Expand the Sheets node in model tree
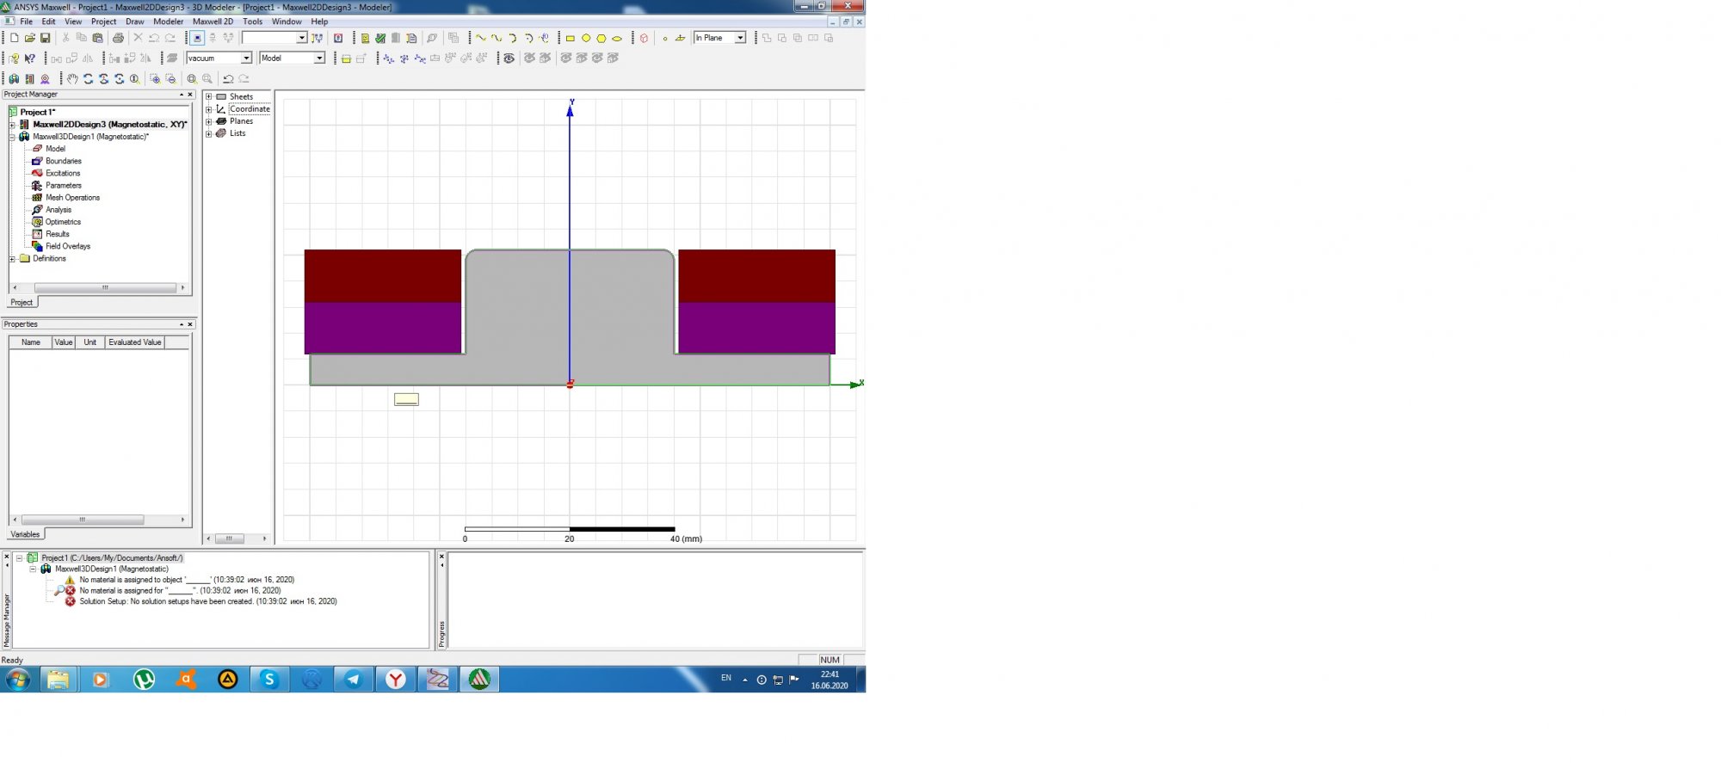Image resolution: width=1721 pixels, height=763 pixels. [x=209, y=96]
